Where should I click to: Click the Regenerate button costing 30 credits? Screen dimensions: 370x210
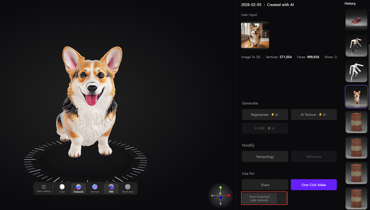tap(265, 114)
